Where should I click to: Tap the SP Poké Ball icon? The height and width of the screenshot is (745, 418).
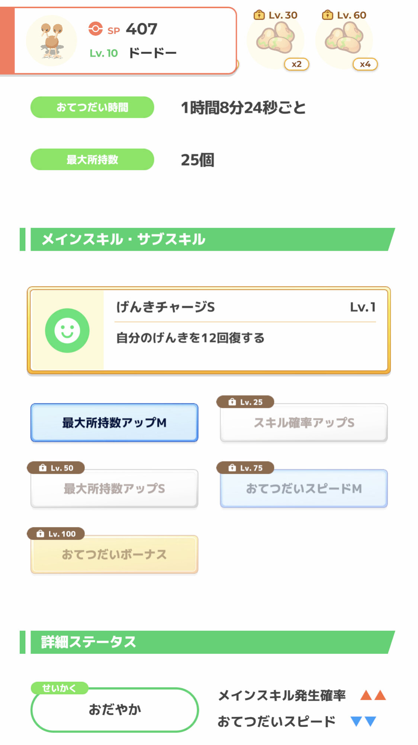96,29
